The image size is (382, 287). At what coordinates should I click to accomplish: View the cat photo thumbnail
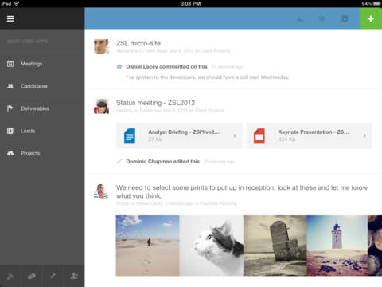pyautogui.click(x=212, y=246)
